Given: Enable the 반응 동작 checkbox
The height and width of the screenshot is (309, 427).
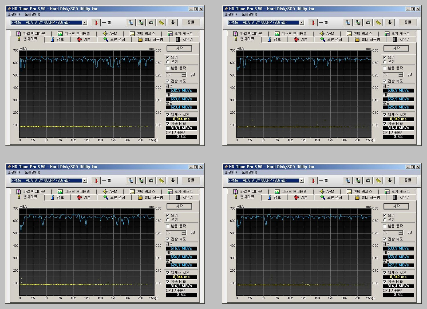Looking at the screenshot, I should [168, 68].
